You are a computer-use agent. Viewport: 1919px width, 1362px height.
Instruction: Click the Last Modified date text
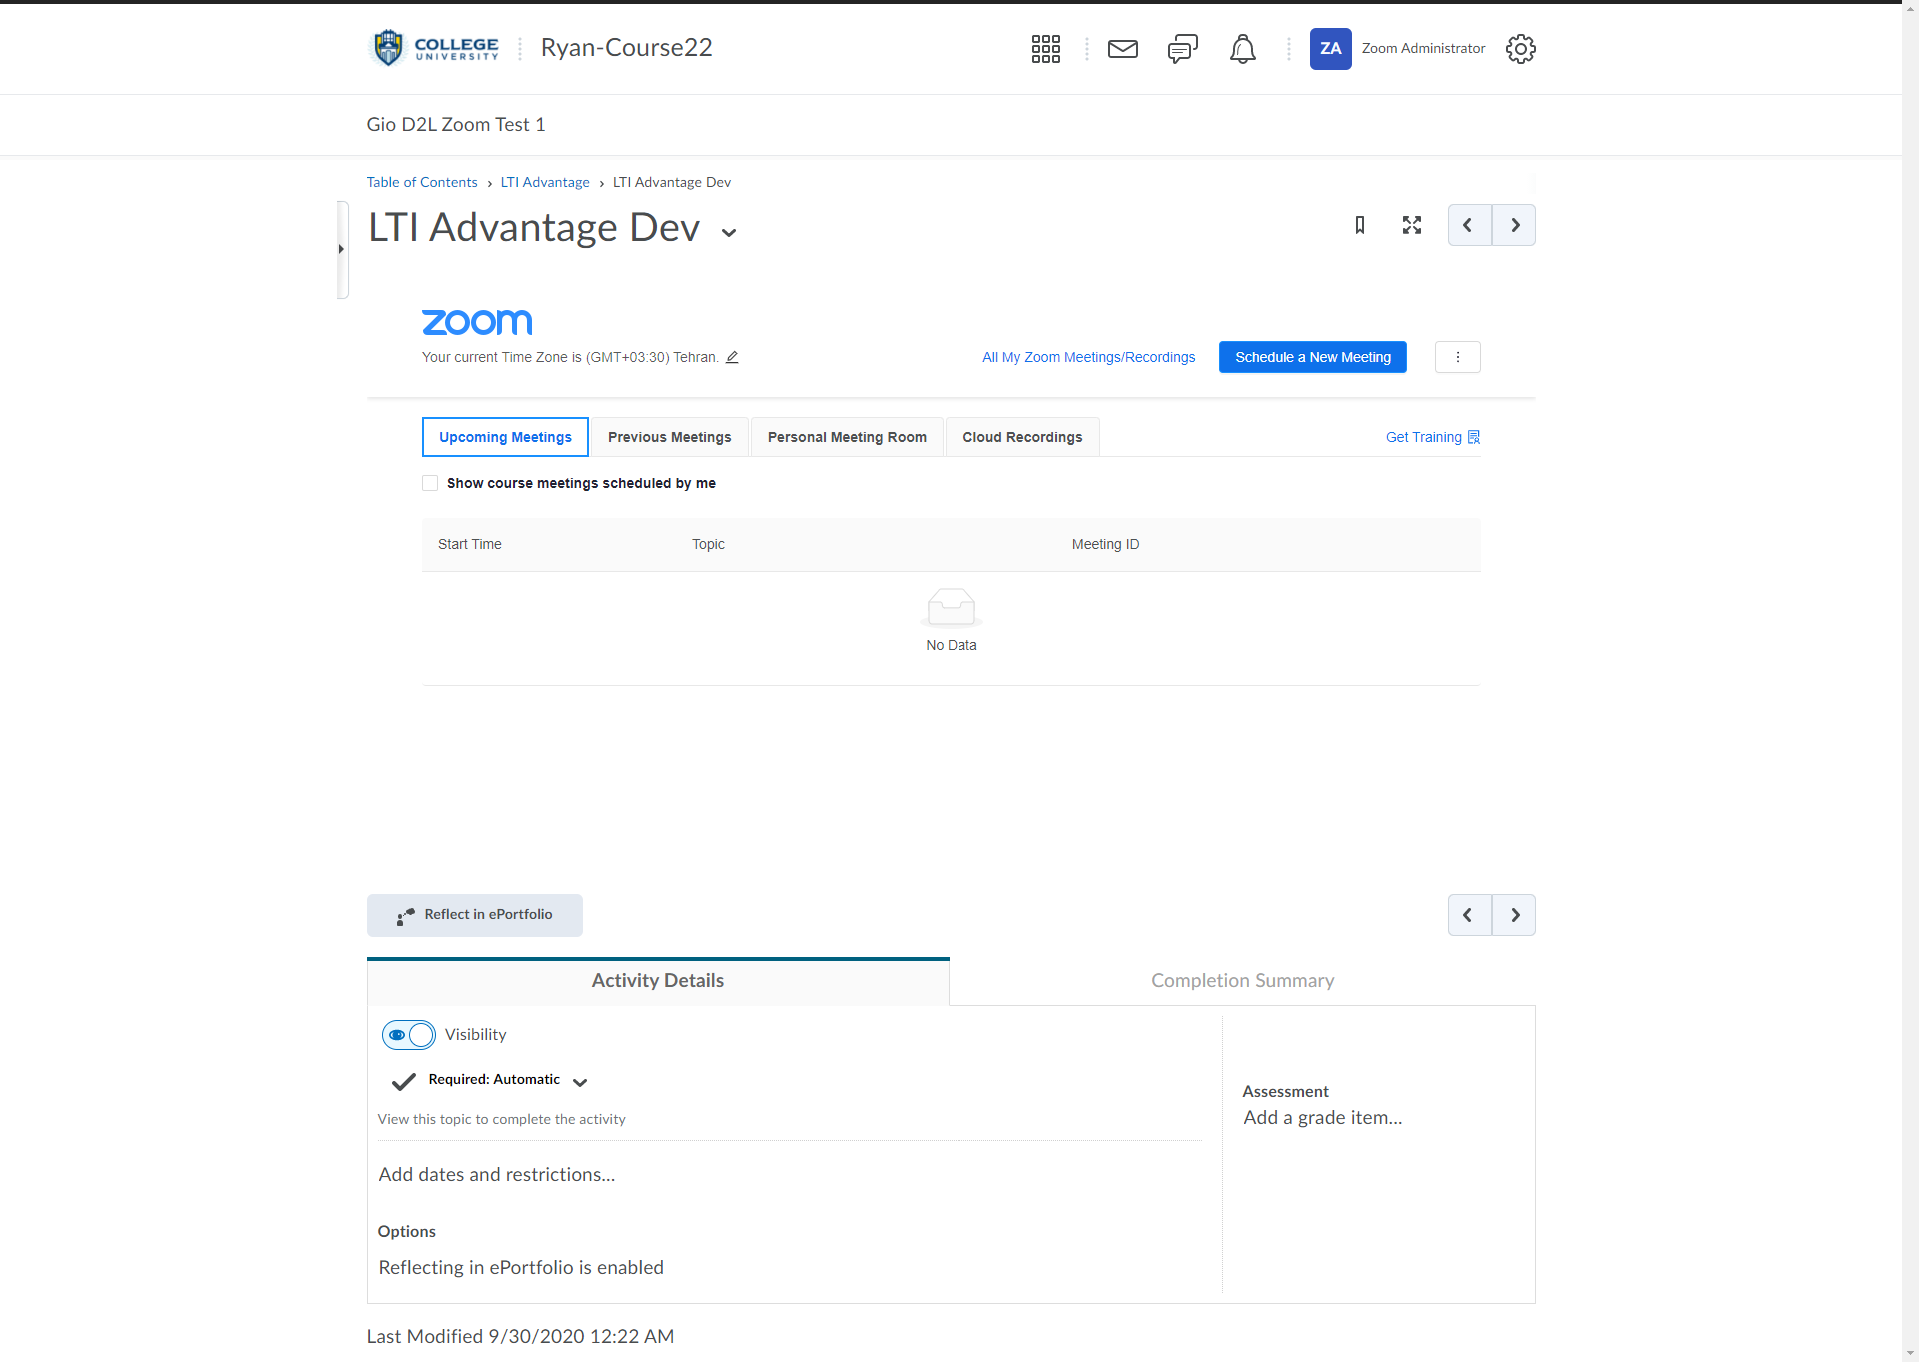point(520,1337)
